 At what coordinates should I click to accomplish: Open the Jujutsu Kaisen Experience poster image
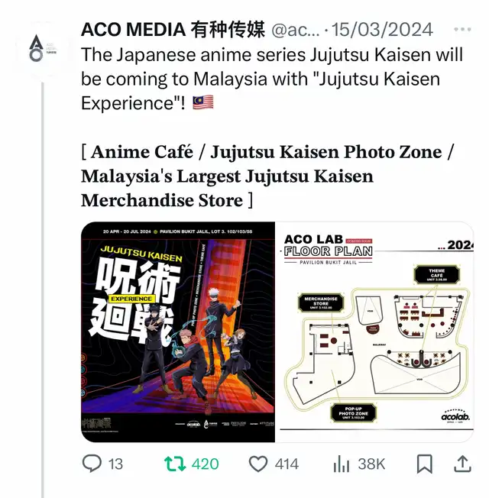(178, 332)
